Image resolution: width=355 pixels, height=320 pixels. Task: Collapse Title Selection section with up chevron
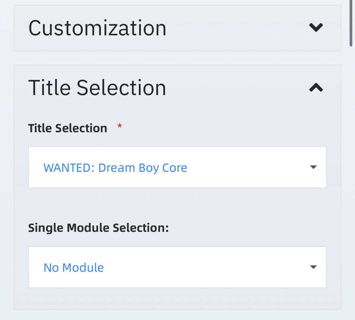click(316, 88)
